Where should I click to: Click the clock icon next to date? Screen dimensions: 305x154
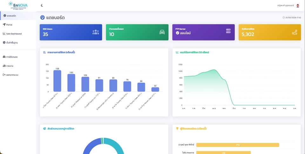click(x=284, y=17)
